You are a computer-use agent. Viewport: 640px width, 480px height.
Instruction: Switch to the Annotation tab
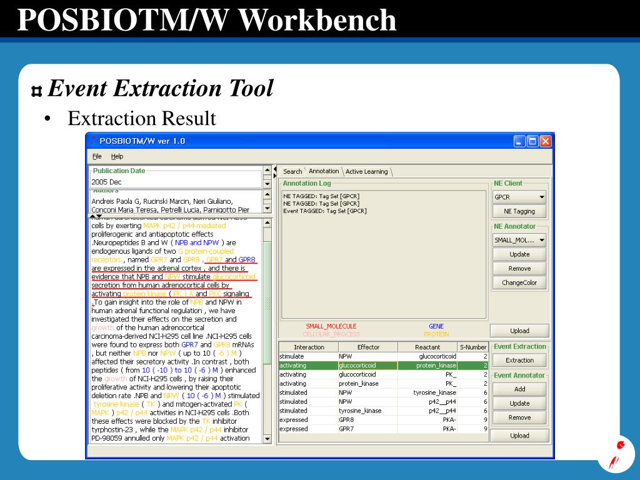(324, 171)
